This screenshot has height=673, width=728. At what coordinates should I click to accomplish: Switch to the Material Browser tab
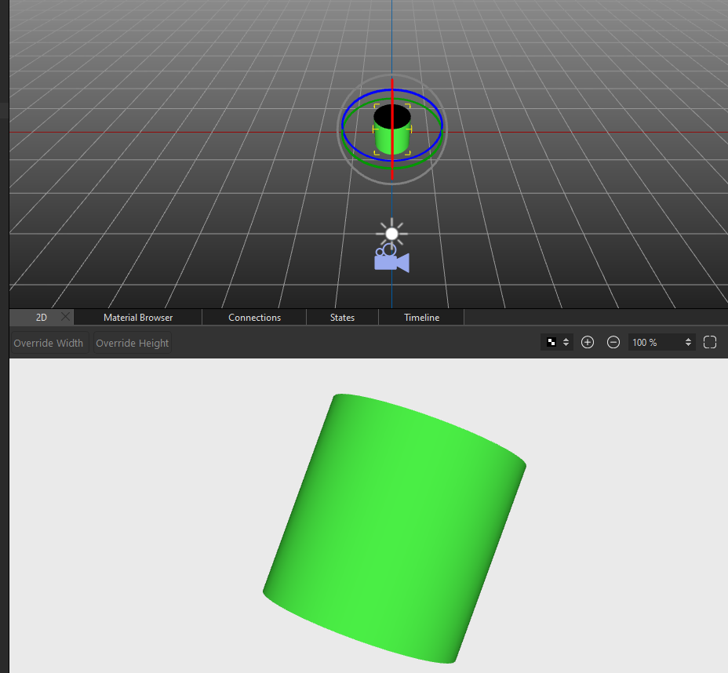[138, 318]
